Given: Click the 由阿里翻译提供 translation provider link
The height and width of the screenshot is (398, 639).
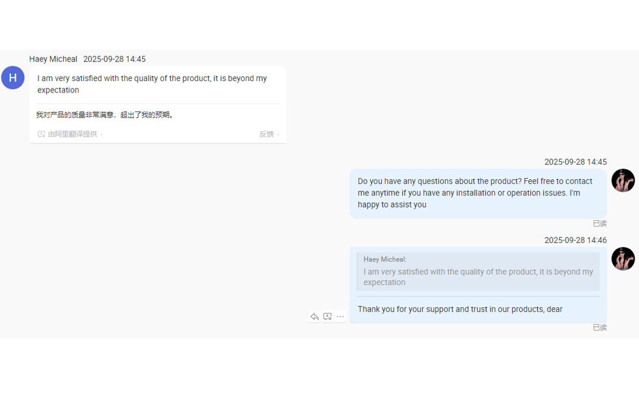Looking at the screenshot, I should point(72,134).
